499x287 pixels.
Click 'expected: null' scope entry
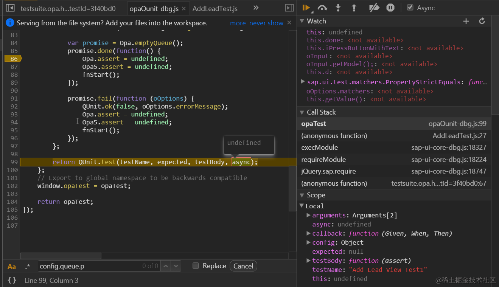tap(337, 251)
